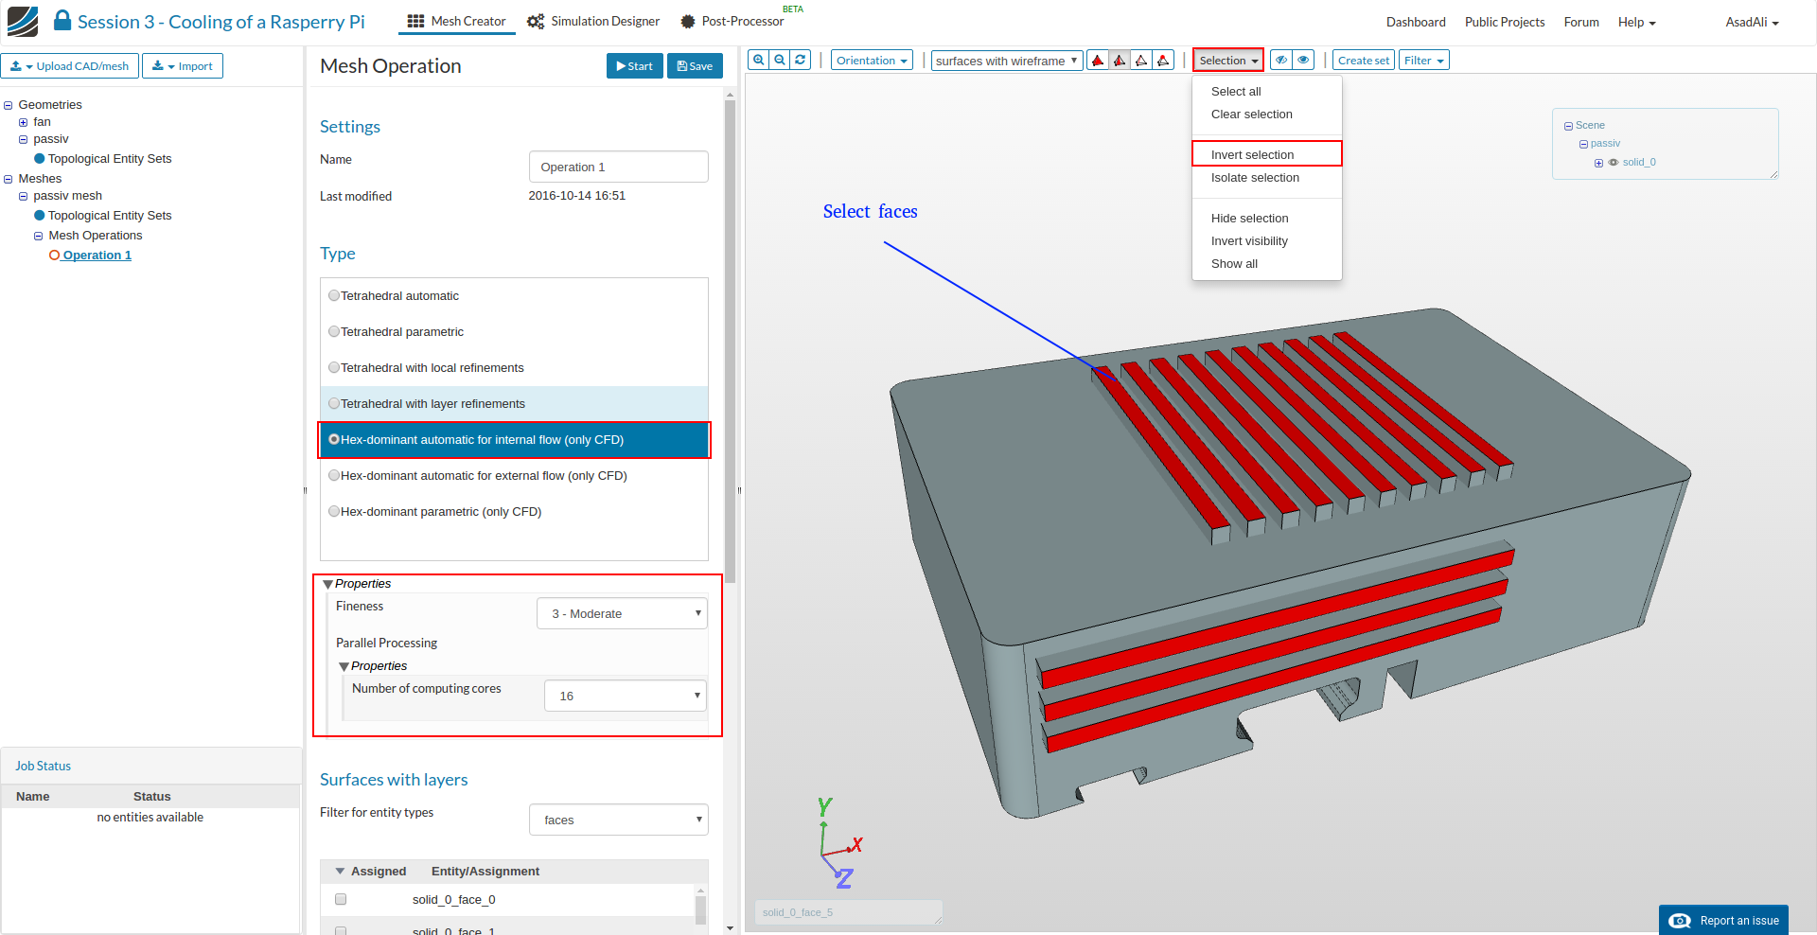This screenshot has width=1817, height=935.
Task: Select Tetrahedral automatic mesh type
Action: point(334,296)
